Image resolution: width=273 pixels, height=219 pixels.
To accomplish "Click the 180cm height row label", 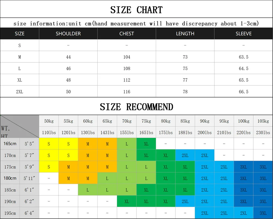I will pos(10,178).
